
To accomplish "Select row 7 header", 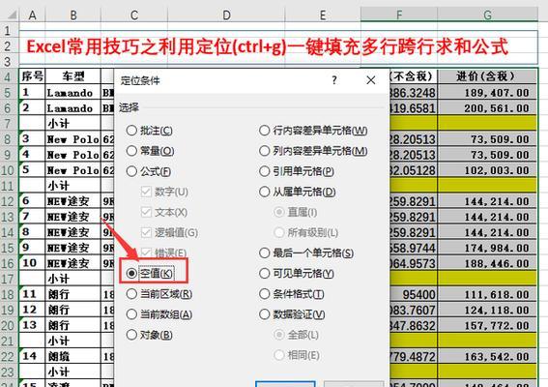I will tap(9, 124).
